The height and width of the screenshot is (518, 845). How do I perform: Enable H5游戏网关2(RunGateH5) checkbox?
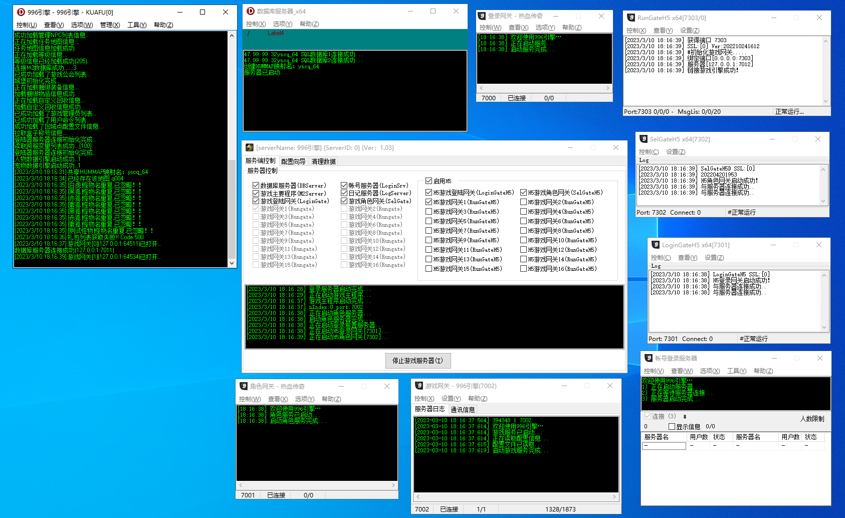524,202
